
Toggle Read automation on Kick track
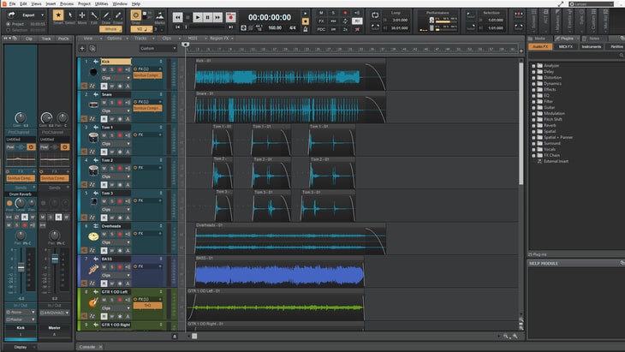point(104,86)
